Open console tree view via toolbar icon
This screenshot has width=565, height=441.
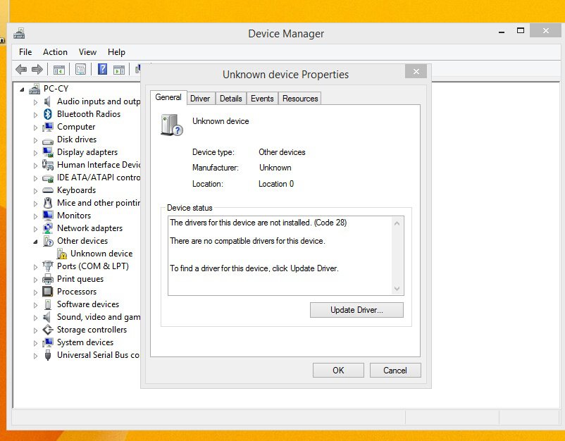point(59,69)
